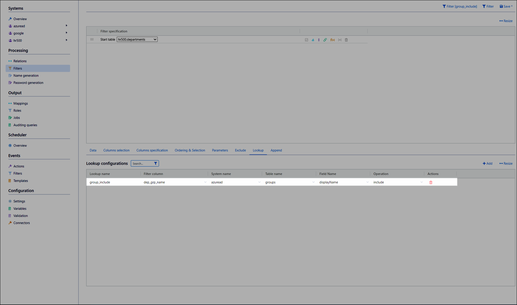The width and height of the screenshot is (517, 305).
Task: Click the |x| icon in filter row
Action: [340, 40]
